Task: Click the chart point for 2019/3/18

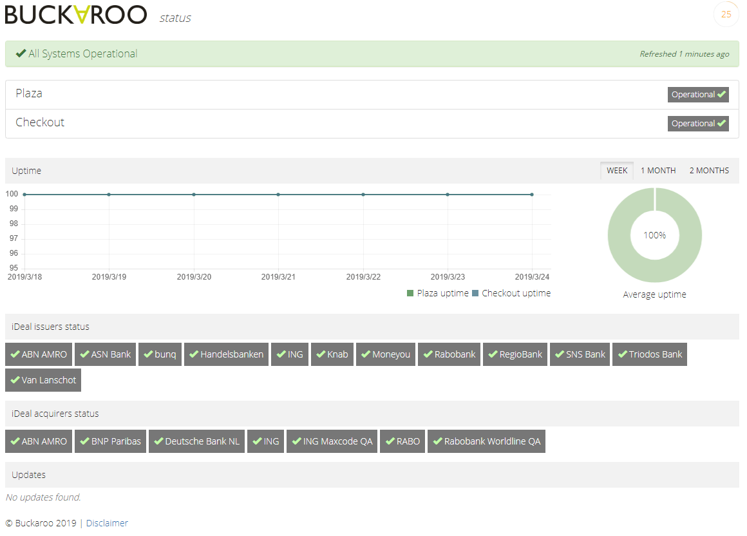Action: pos(24,195)
